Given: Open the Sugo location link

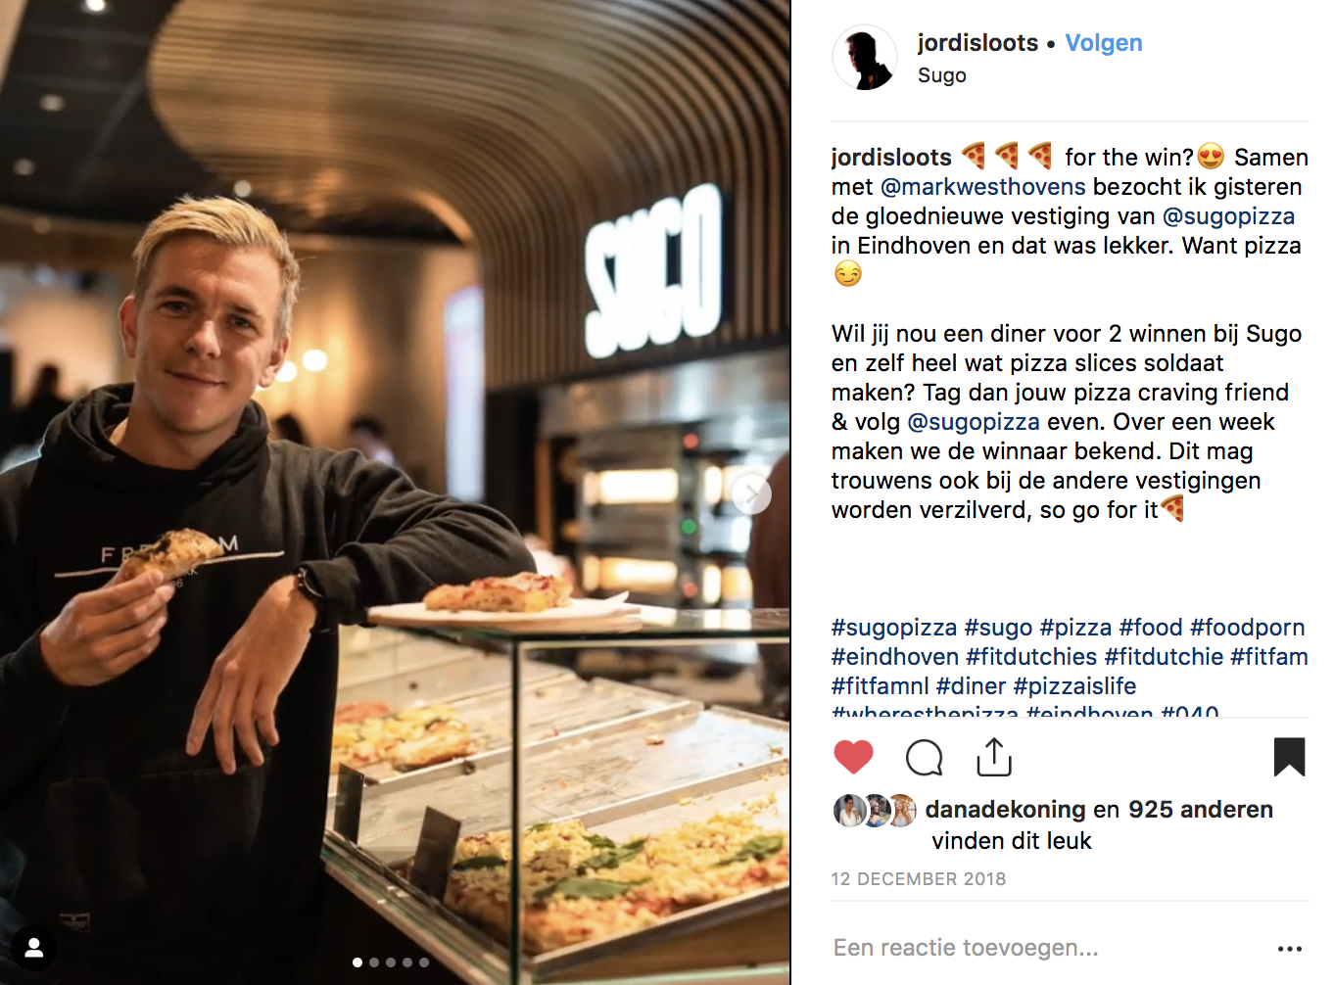Looking at the screenshot, I should click(x=942, y=75).
